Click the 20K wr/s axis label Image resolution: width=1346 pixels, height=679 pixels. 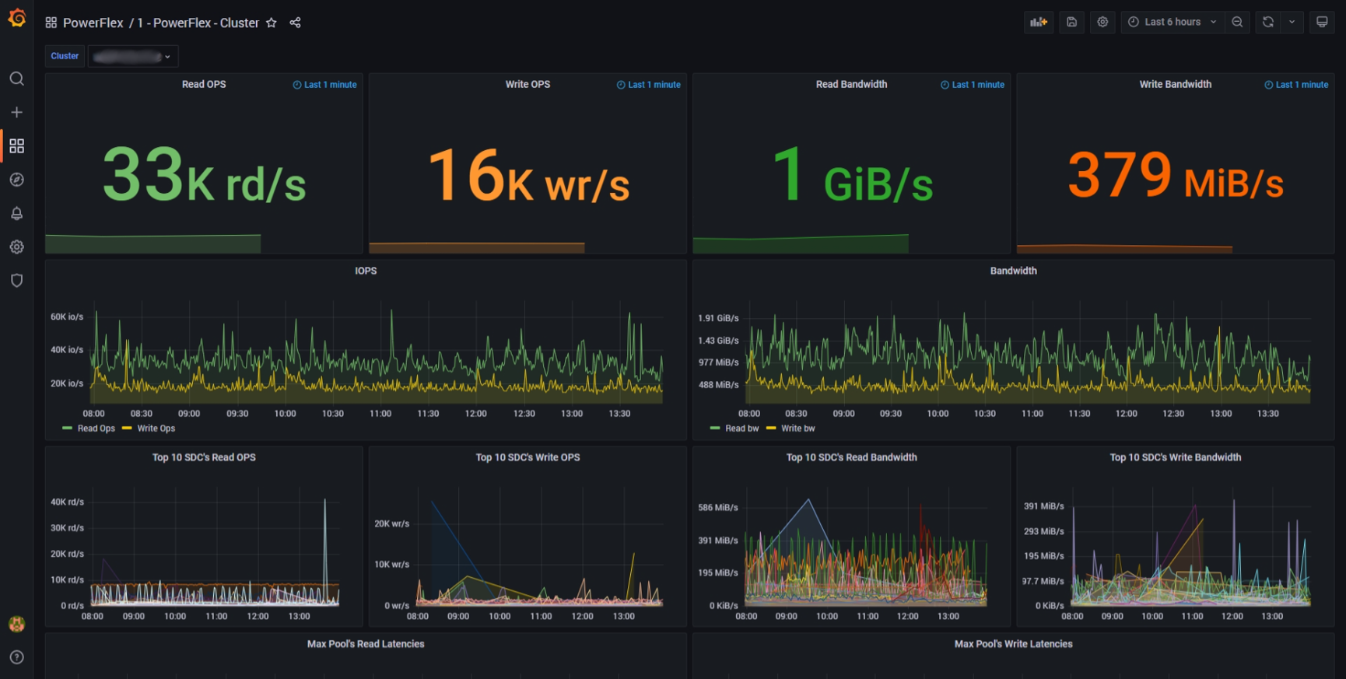391,523
